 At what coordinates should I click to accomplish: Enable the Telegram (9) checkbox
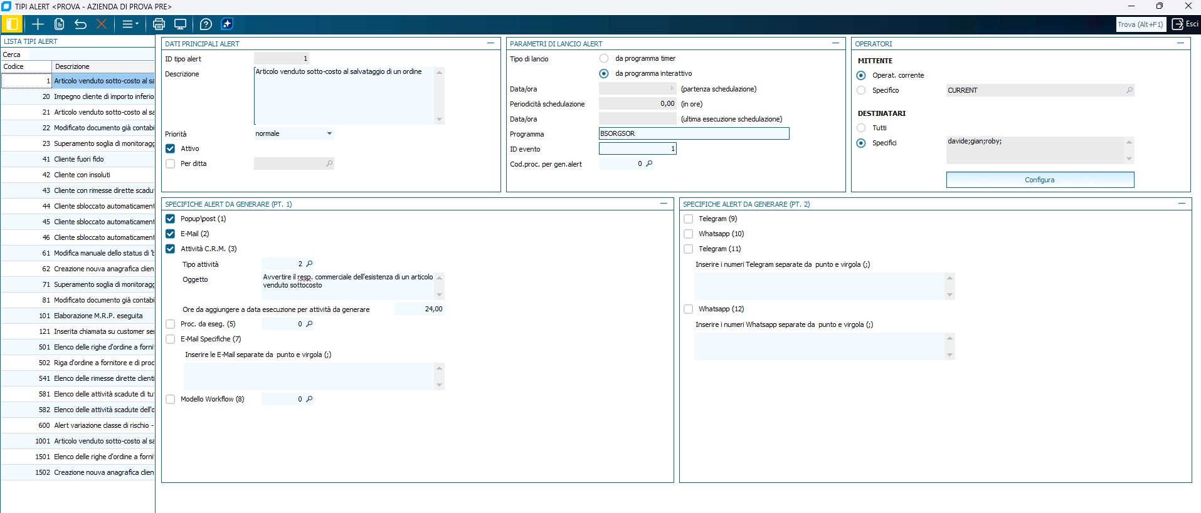[688, 219]
